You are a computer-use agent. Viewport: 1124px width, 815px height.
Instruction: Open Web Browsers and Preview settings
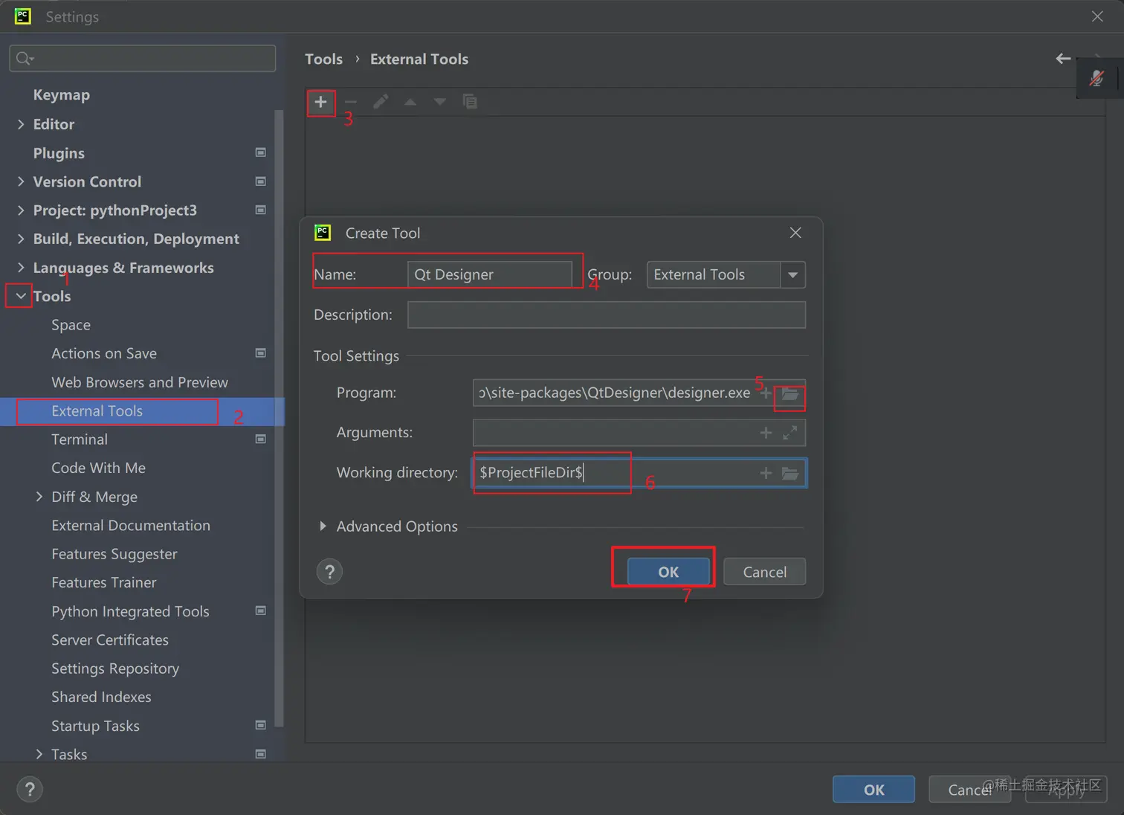140,382
